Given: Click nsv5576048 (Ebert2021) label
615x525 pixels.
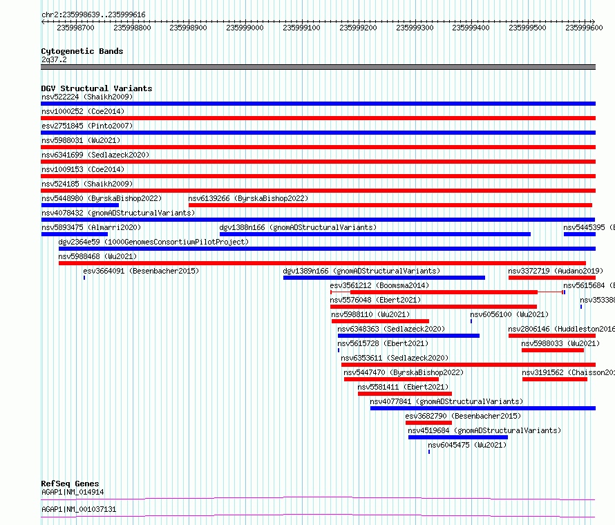Looking at the screenshot, I should click(x=375, y=300).
